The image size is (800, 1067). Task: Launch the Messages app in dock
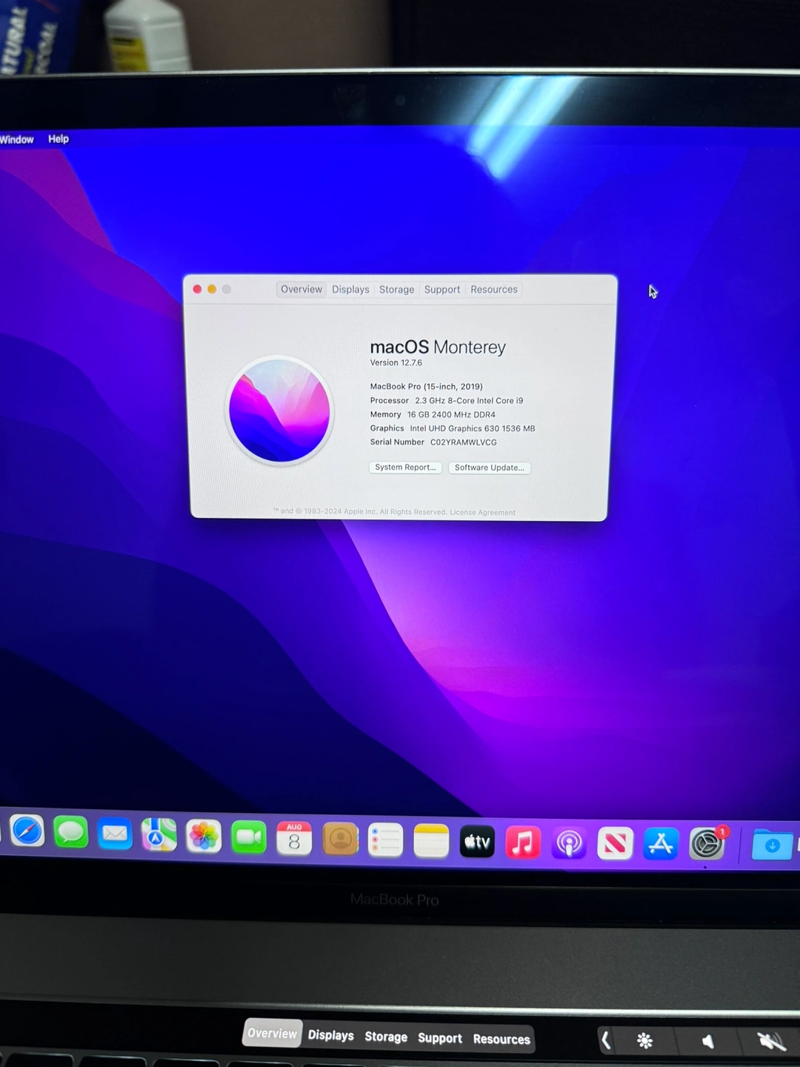coord(71,833)
